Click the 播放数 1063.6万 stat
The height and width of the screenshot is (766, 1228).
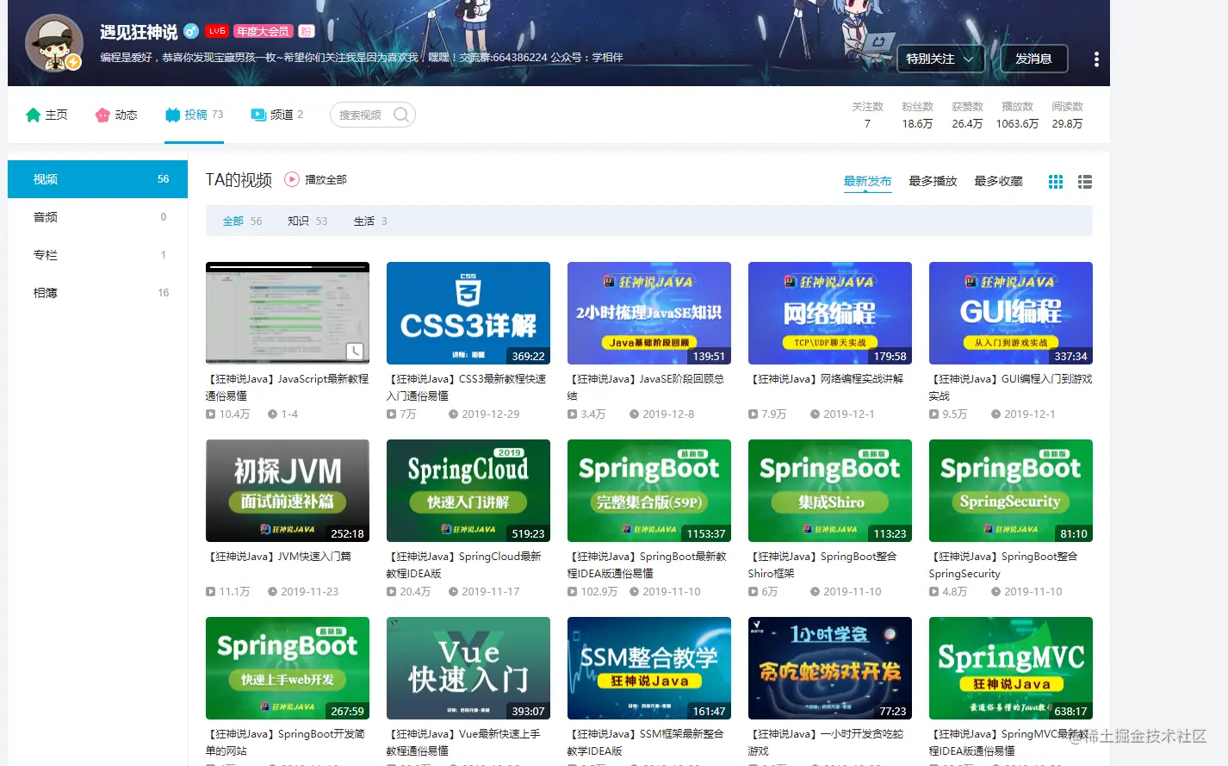click(x=1017, y=115)
